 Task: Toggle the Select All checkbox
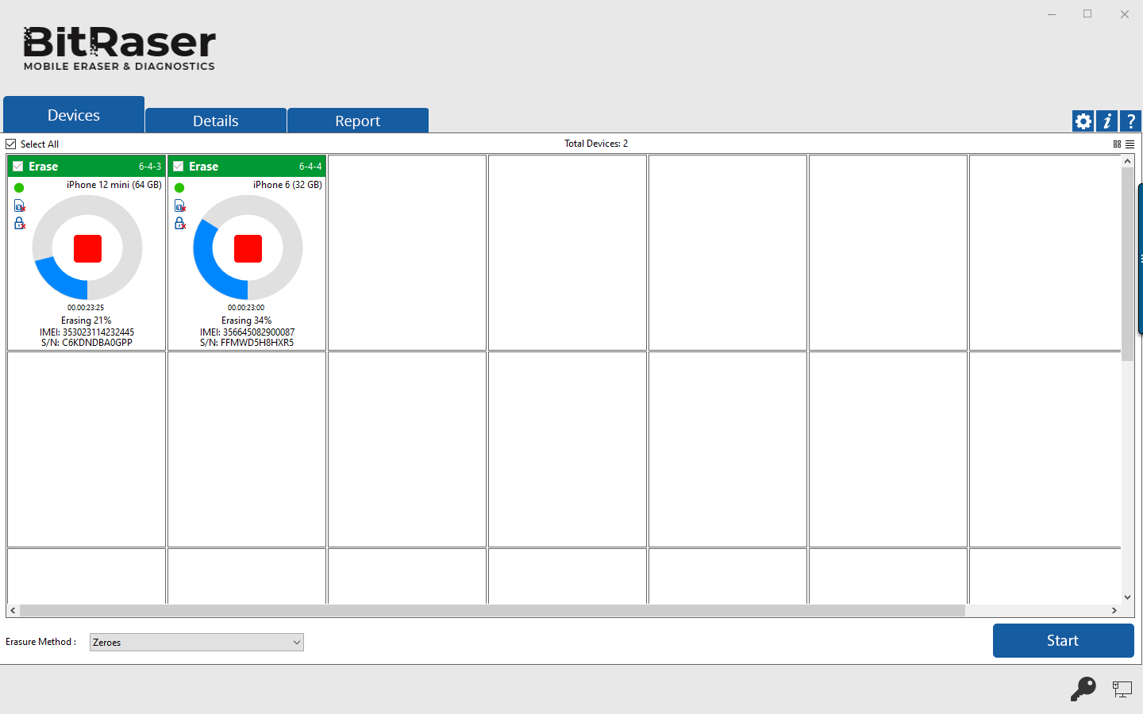tap(11, 144)
